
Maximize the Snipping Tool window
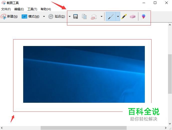coord(155,3)
